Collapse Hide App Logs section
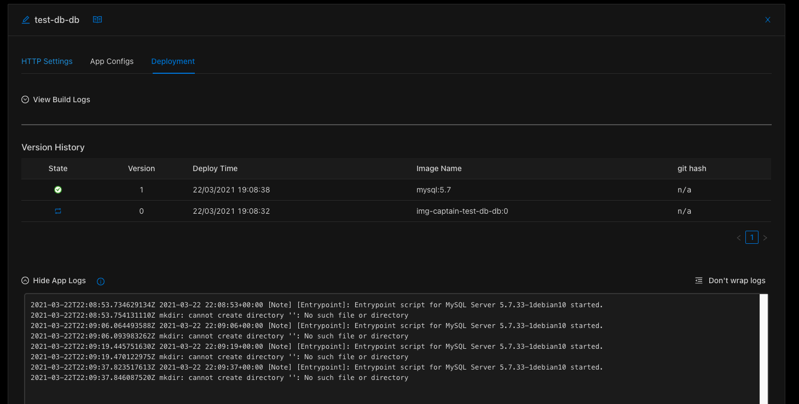The width and height of the screenshot is (799, 404). point(54,280)
